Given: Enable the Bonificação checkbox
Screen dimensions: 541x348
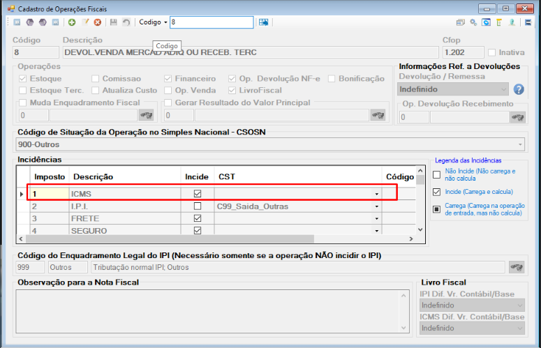Looking at the screenshot, I should 332,79.
